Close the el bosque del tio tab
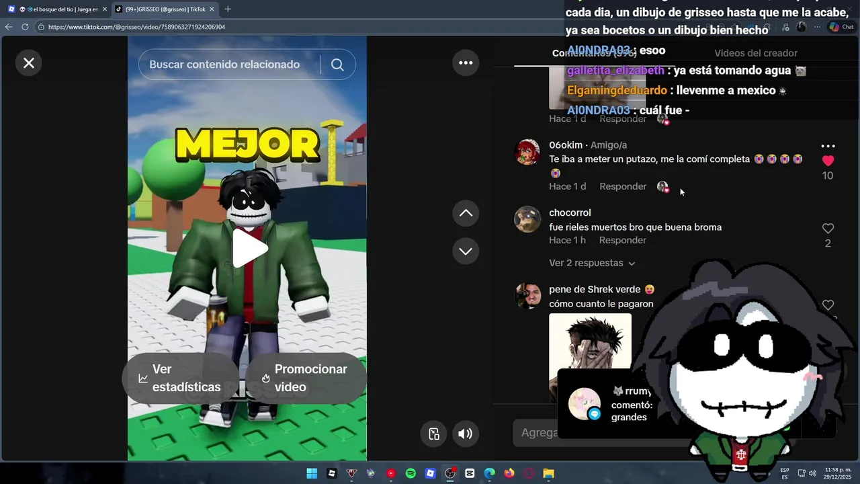Viewport: 860px width, 484px height. pos(104,9)
